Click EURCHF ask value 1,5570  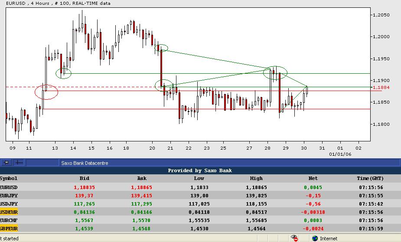(141, 220)
